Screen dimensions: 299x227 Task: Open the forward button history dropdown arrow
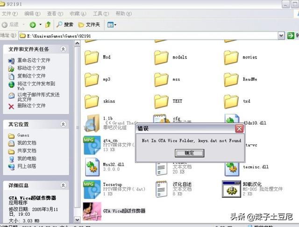click(41, 25)
